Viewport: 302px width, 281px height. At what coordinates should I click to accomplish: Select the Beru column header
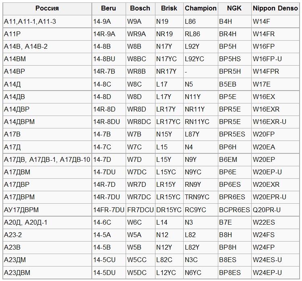pyautogui.click(x=109, y=8)
